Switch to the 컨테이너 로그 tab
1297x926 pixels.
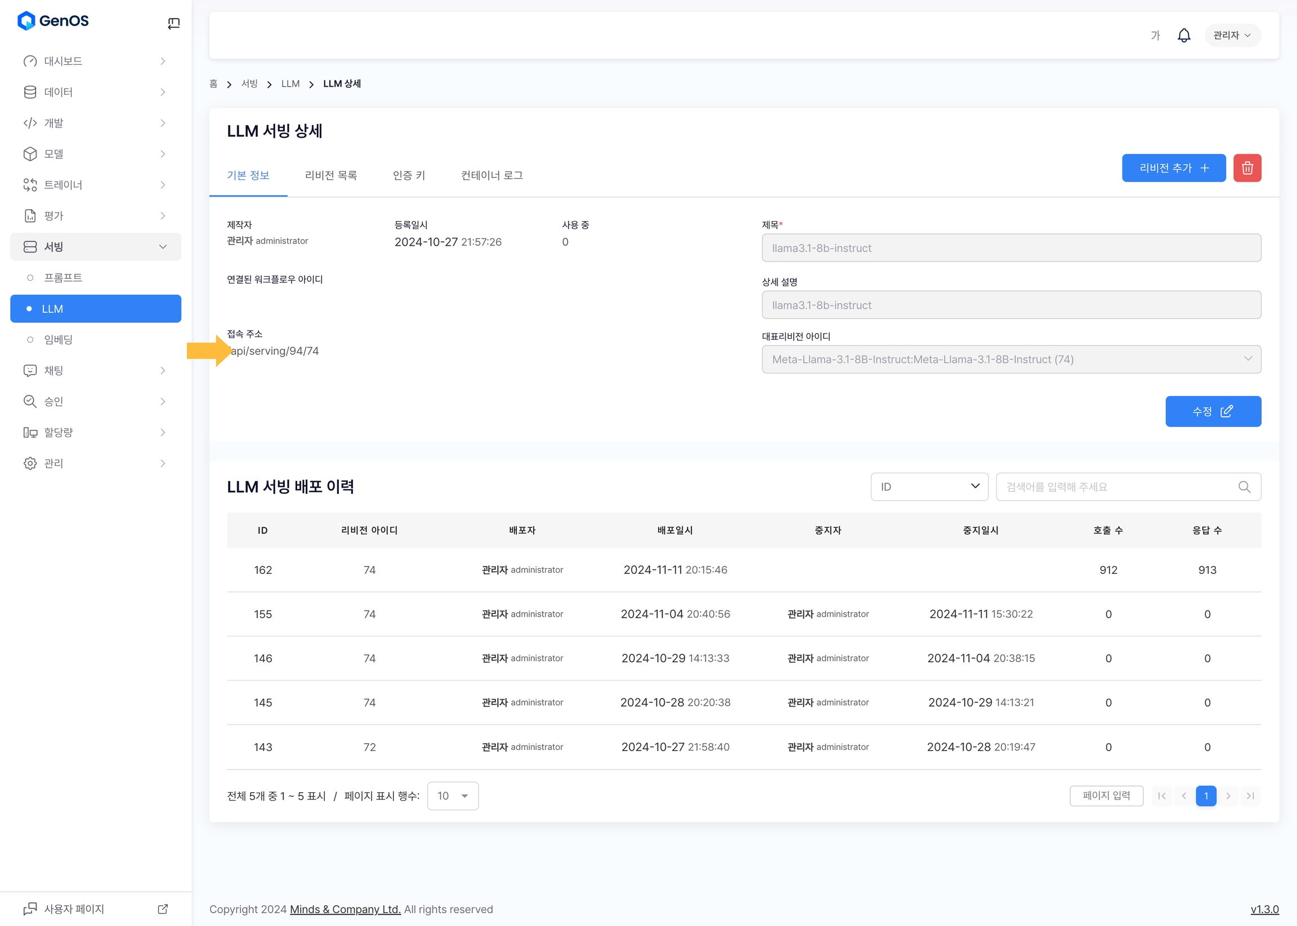(x=491, y=175)
